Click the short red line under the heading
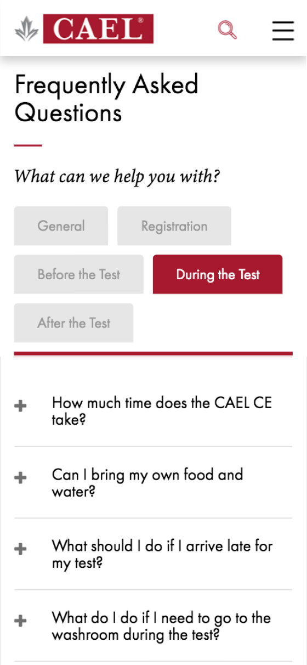Image resolution: width=307 pixels, height=665 pixels. [x=28, y=145]
